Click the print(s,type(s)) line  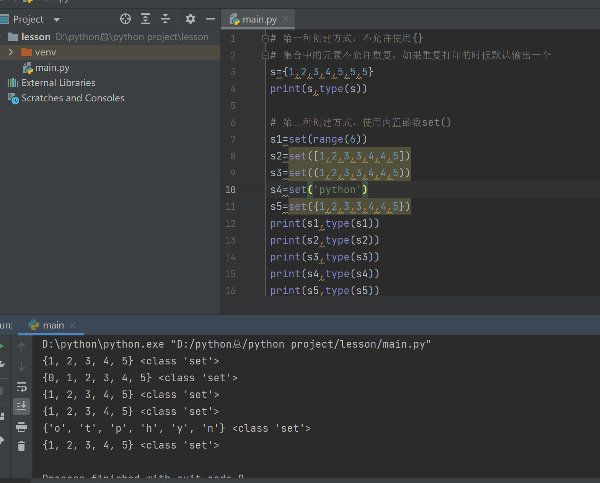[x=319, y=89]
